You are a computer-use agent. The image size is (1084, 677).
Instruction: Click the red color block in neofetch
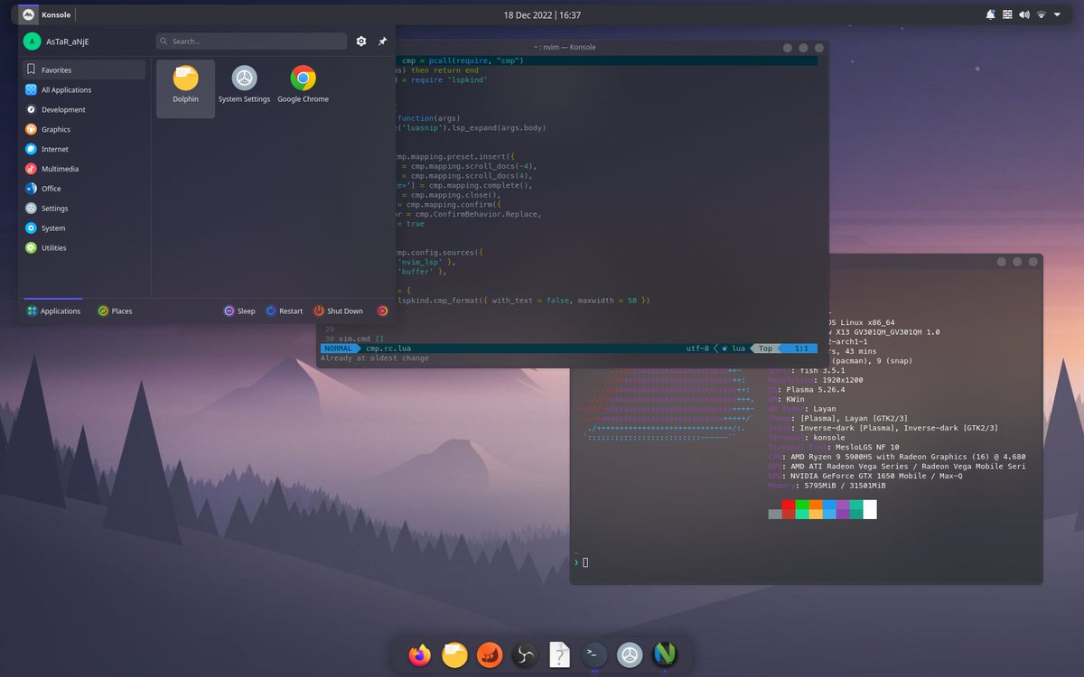click(x=789, y=505)
